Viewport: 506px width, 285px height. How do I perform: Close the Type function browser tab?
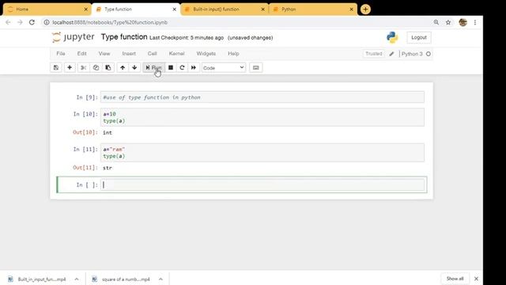(174, 9)
